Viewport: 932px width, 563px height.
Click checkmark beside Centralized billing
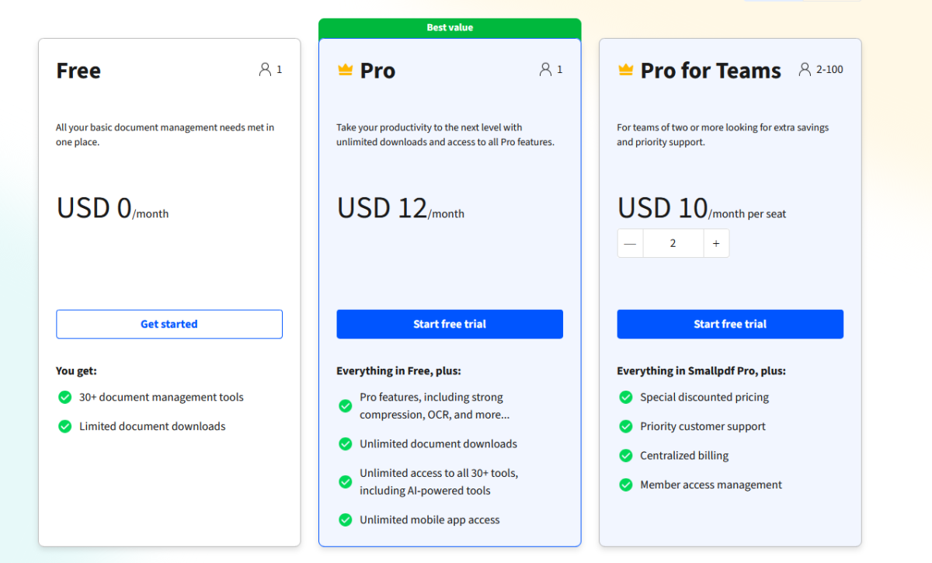625,456
